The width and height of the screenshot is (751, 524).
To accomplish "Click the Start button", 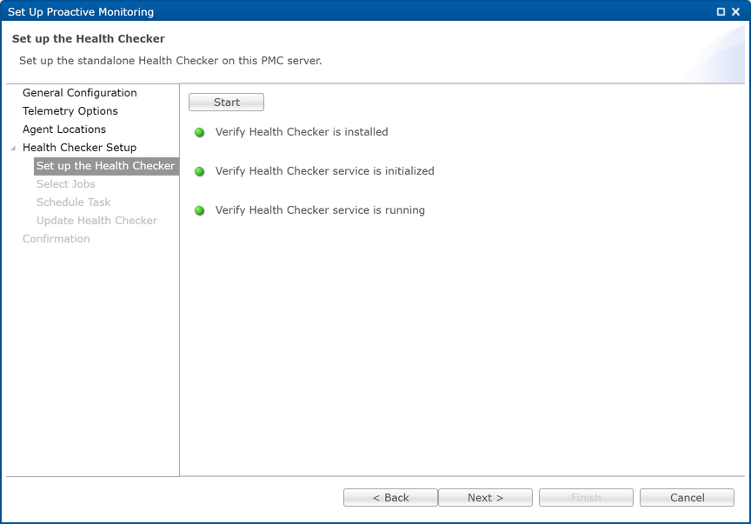I will click(x=226, y=102).
